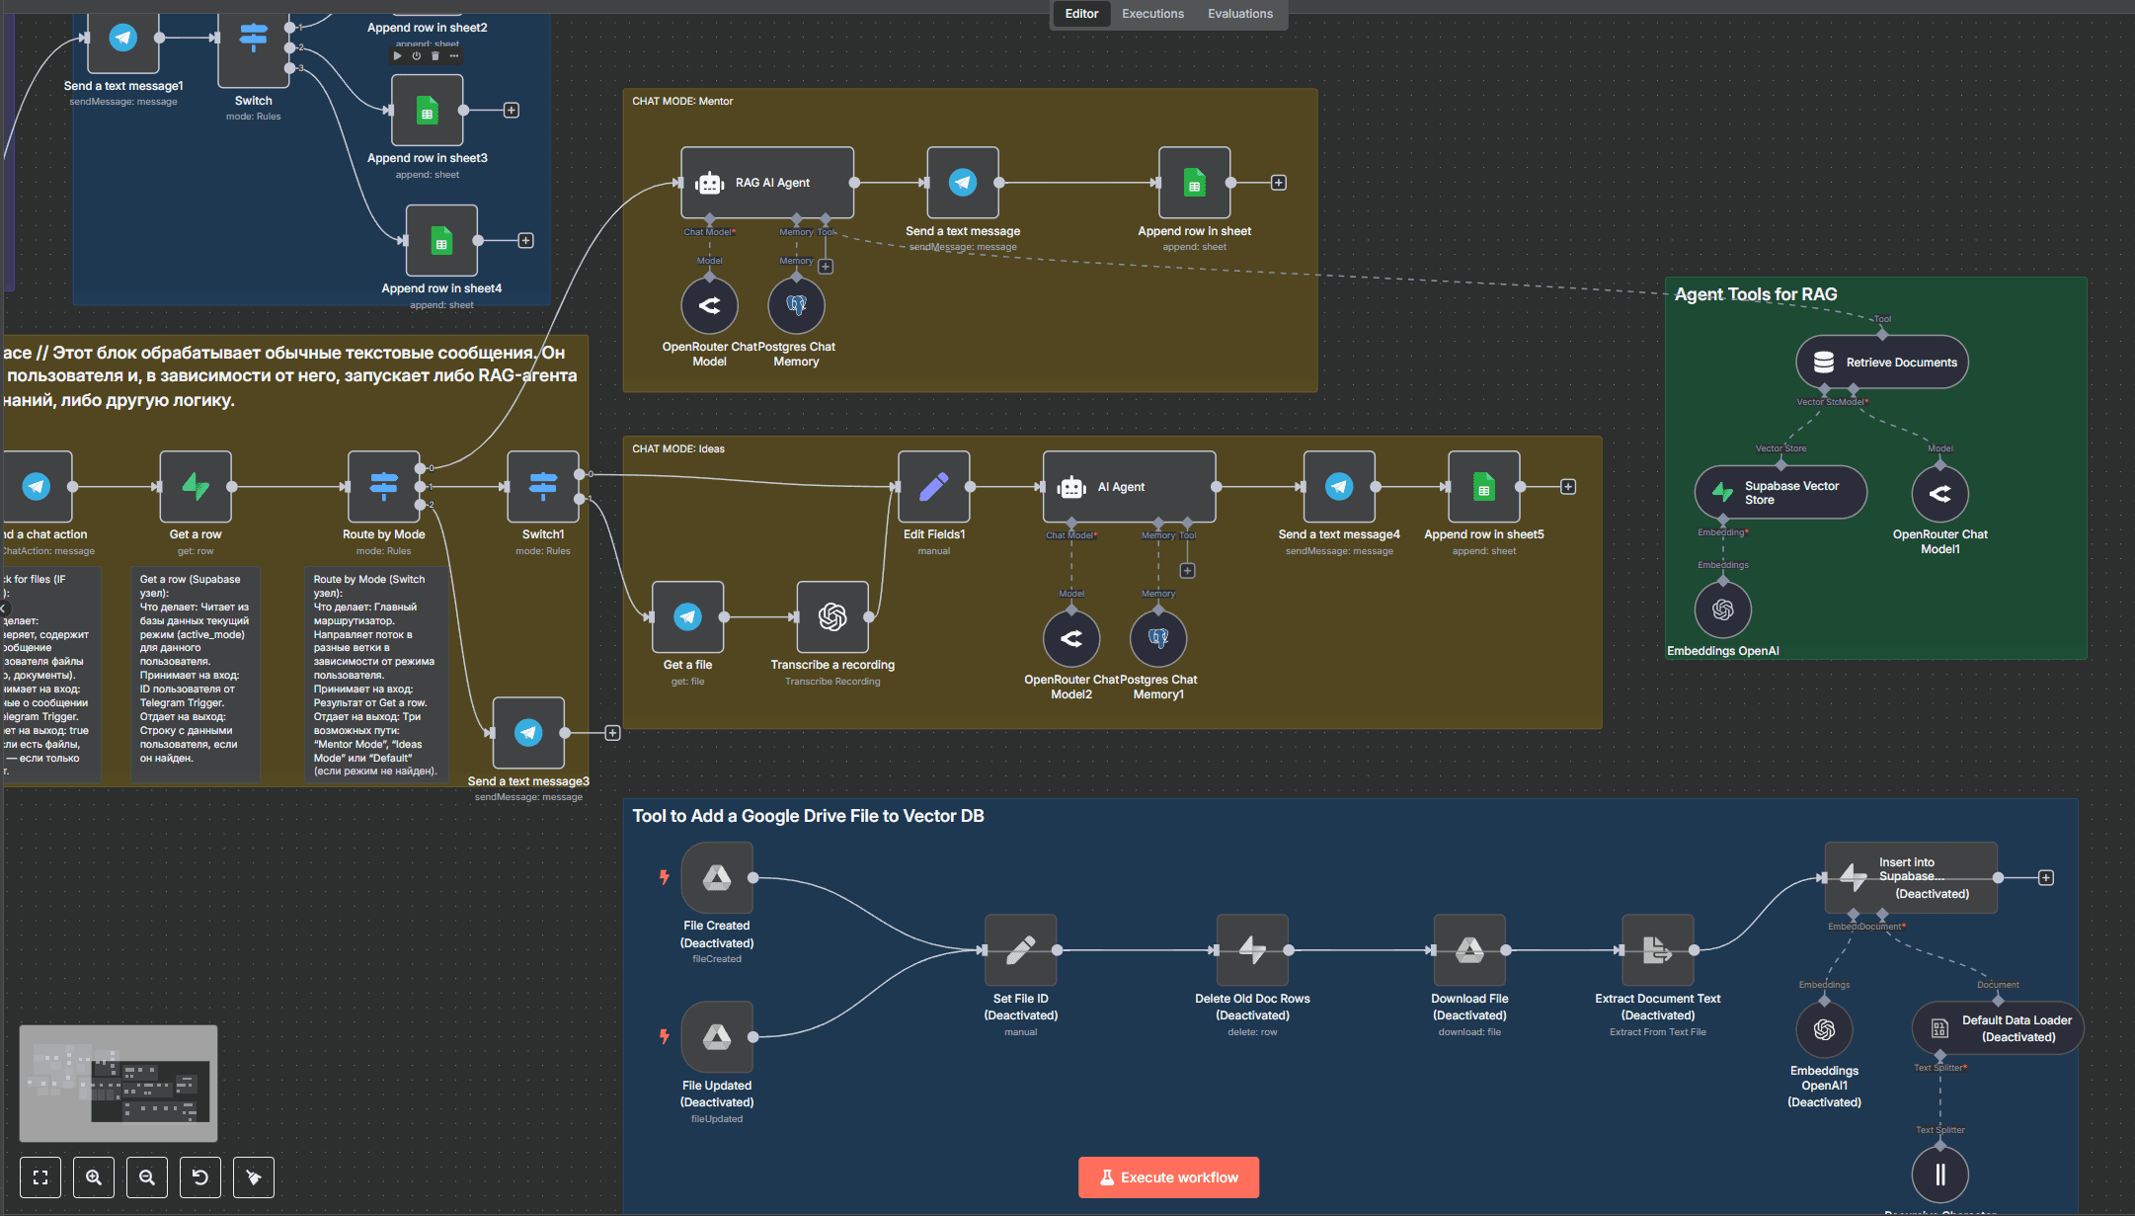
Task: Add a tool via RAG AI Agent plus
Action: tap(826, 267)
